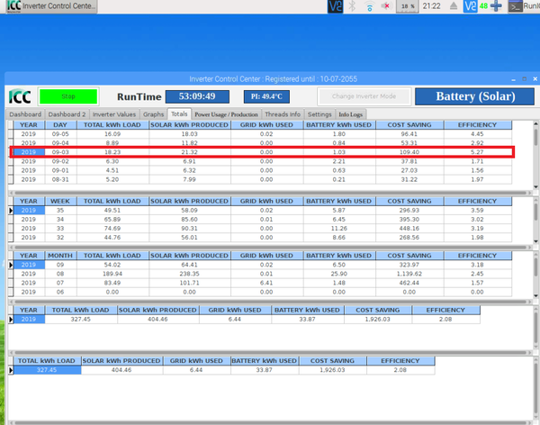This screenshot has height=425, width=540.
Task: Click the blue plus tray icon
Action: pyautogui.click(x=497, y=6)
